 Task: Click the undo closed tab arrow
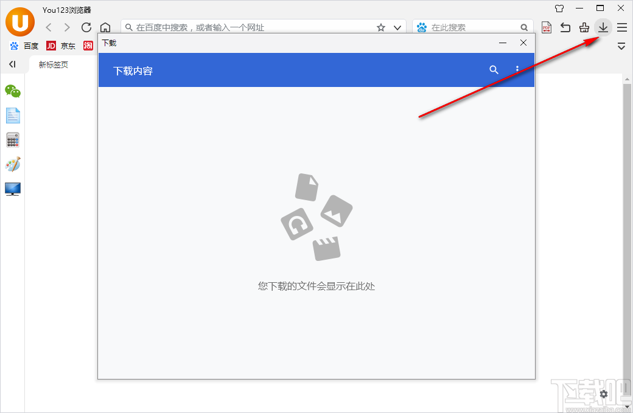click(565, 27)
